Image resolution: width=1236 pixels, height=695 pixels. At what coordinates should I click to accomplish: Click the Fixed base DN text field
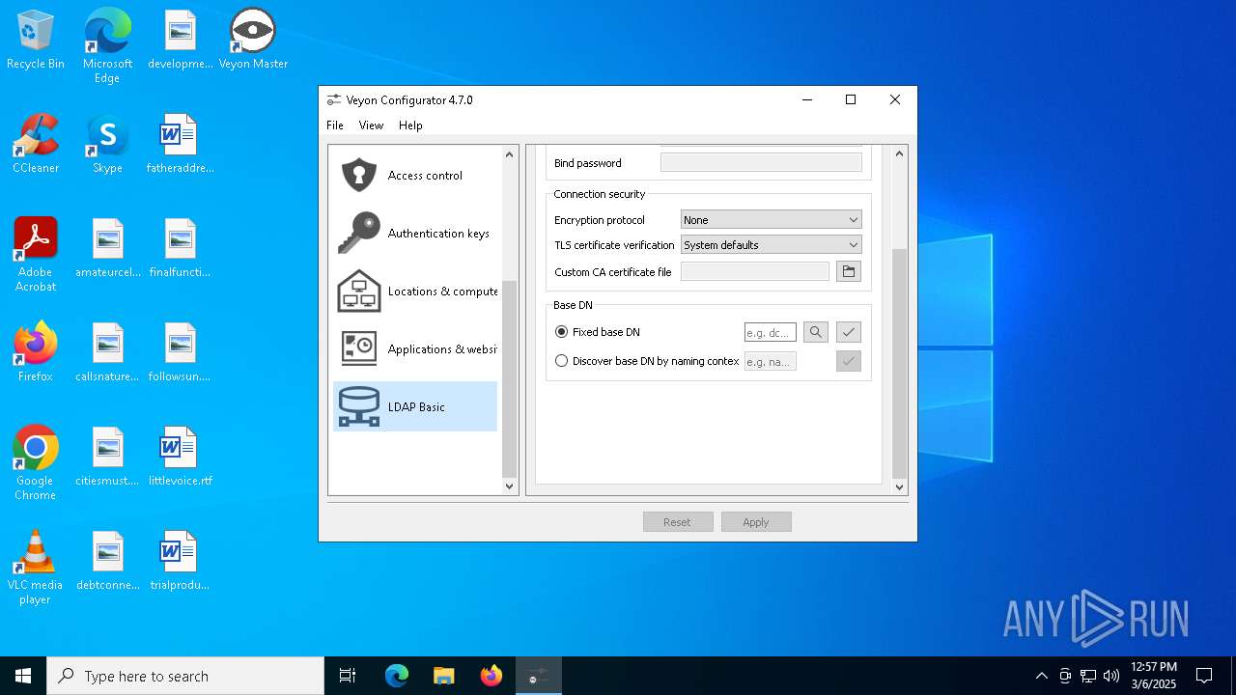(771, 332)
